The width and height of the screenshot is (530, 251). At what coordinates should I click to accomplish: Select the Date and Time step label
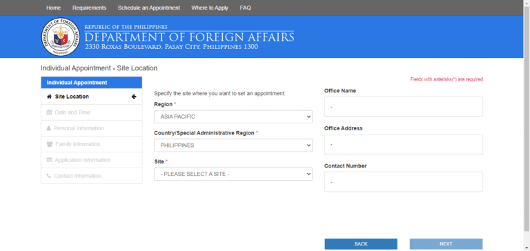tap(72, 112)
